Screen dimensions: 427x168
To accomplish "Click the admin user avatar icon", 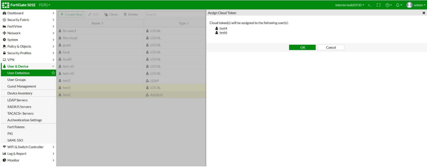I will 409,5.
